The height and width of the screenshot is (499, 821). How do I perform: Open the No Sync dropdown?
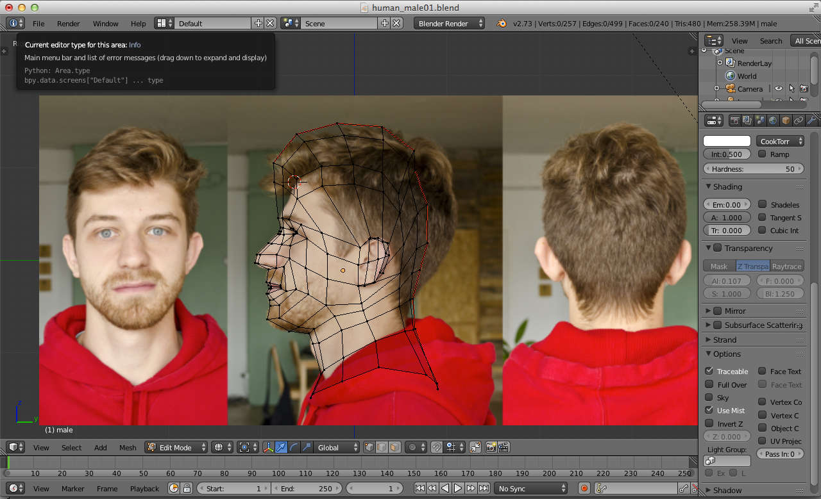coord(531,488)
